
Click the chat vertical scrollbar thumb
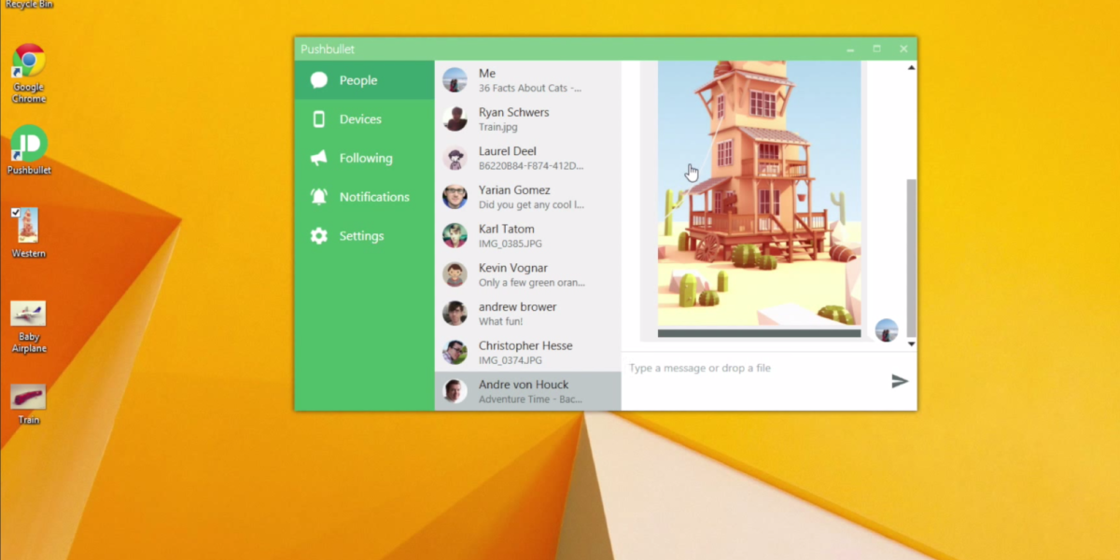click(x=912, y=258)
